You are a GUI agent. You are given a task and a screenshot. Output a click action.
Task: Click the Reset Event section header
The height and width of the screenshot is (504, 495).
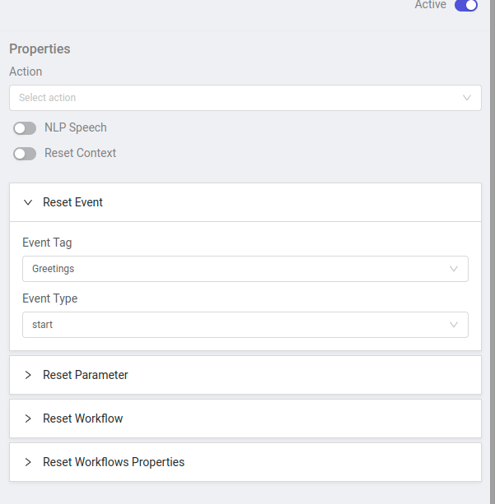[x=245, y=202]
